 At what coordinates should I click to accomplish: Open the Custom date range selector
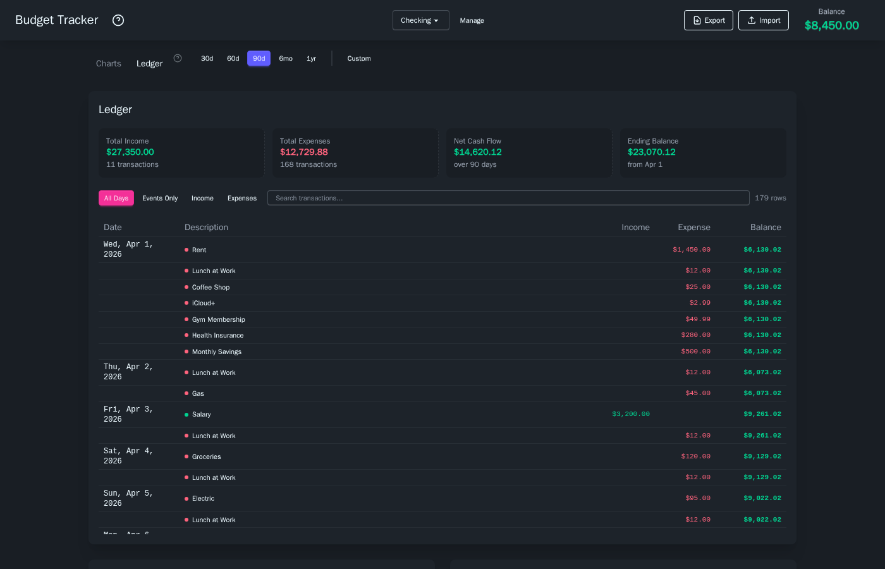click(x=358, y=58)
